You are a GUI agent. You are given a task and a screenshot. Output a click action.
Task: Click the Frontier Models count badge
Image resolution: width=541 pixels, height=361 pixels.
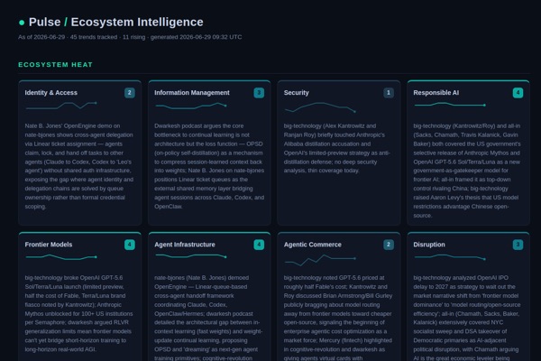[129, 245]
